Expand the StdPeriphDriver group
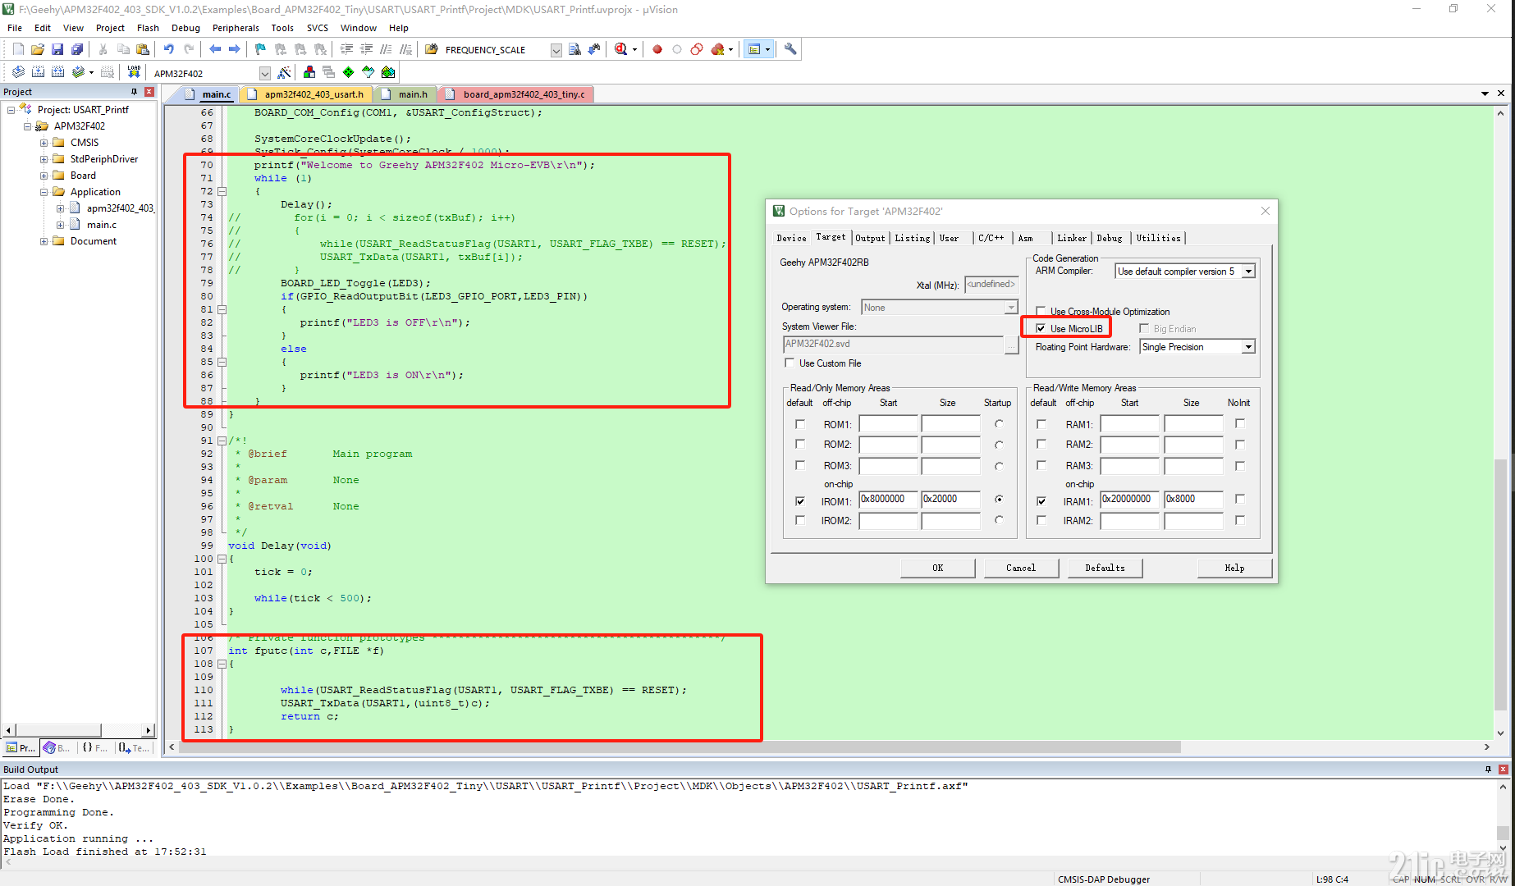Viewport: 1515px width, 886px height. tap(43, 159)
